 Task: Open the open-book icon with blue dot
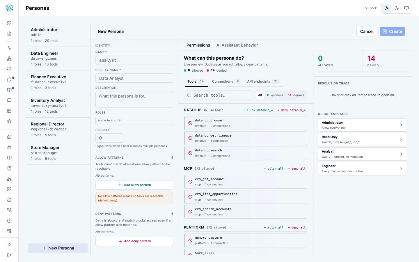9,90
